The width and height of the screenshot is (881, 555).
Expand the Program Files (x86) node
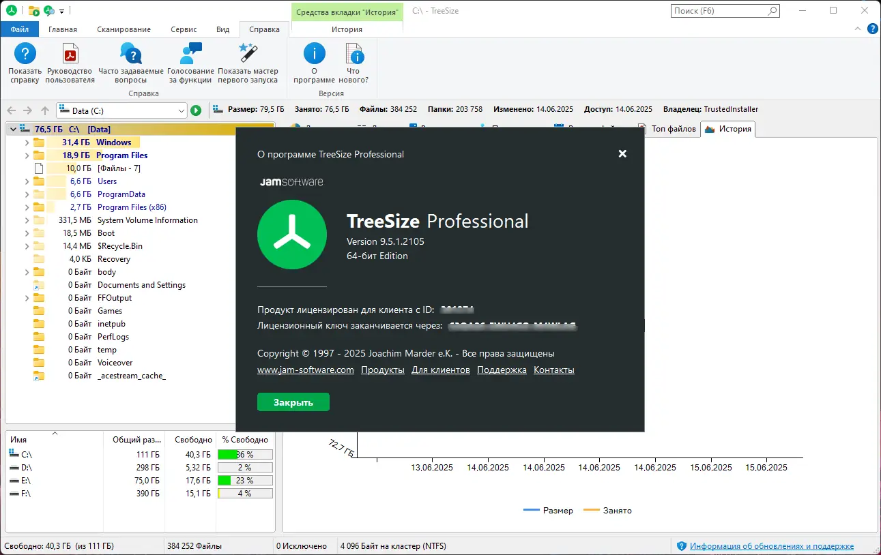pyautogui.click(x=27, y=207)
